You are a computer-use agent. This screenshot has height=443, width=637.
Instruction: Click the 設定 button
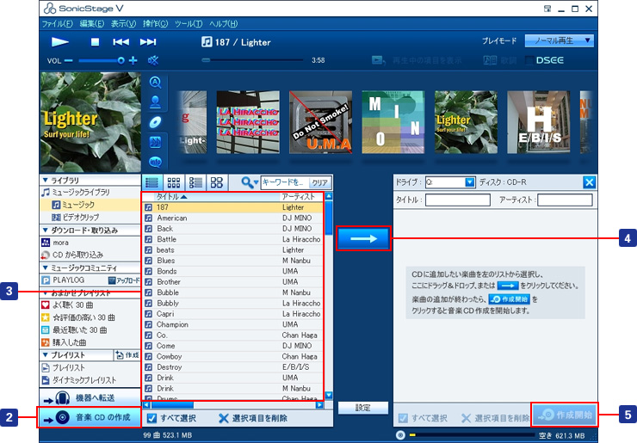(x=362, y=408)
